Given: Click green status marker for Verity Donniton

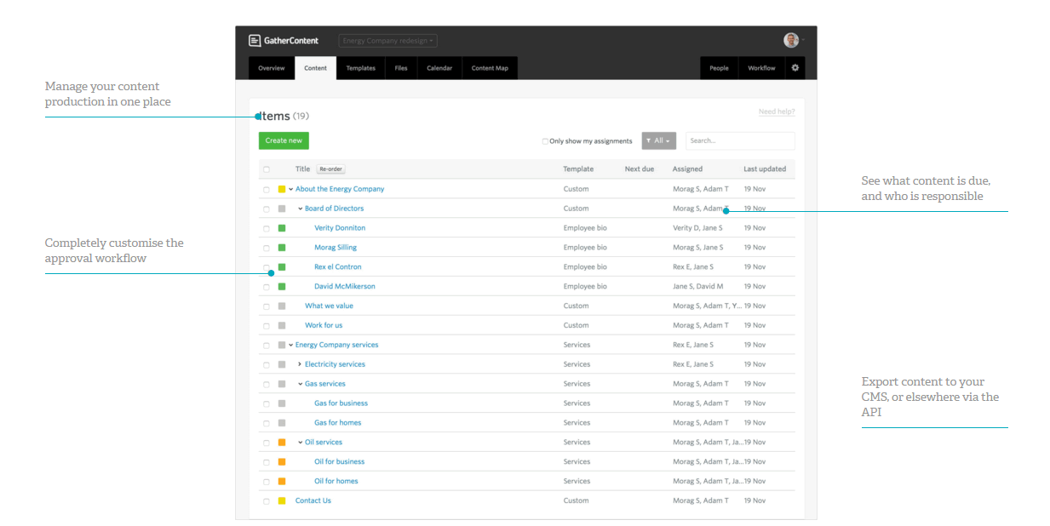Looking at the screenshot, I should point(282,228).
